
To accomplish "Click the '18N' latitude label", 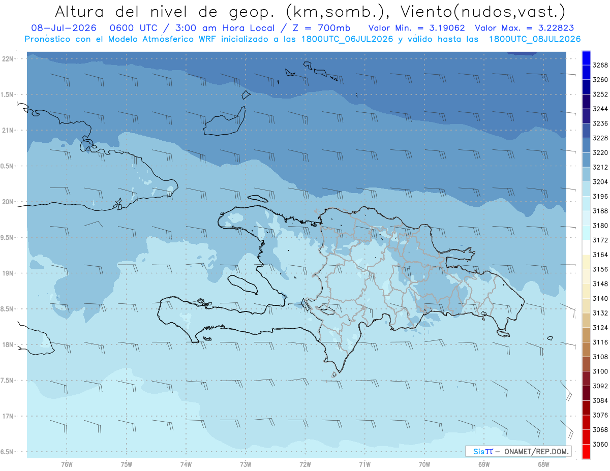I will (8, 345).
